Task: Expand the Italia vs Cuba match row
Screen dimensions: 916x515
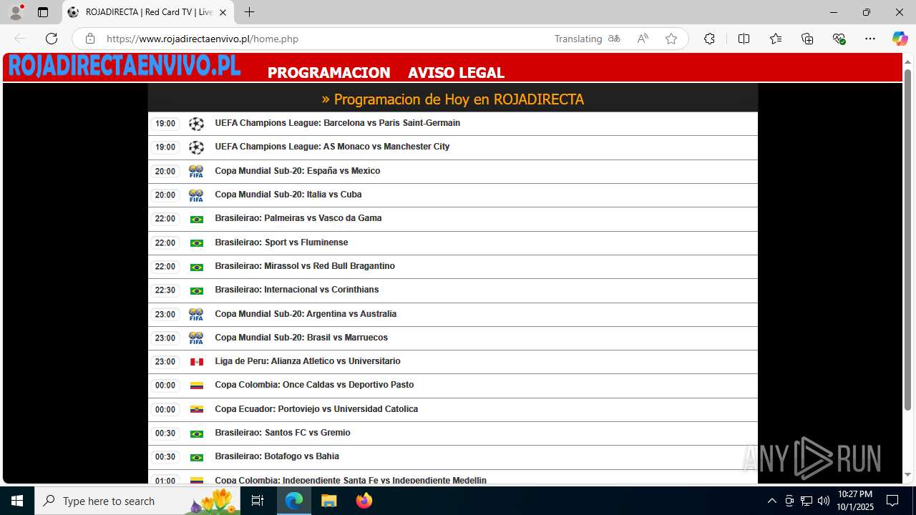Action: click(x=452, y=195)
